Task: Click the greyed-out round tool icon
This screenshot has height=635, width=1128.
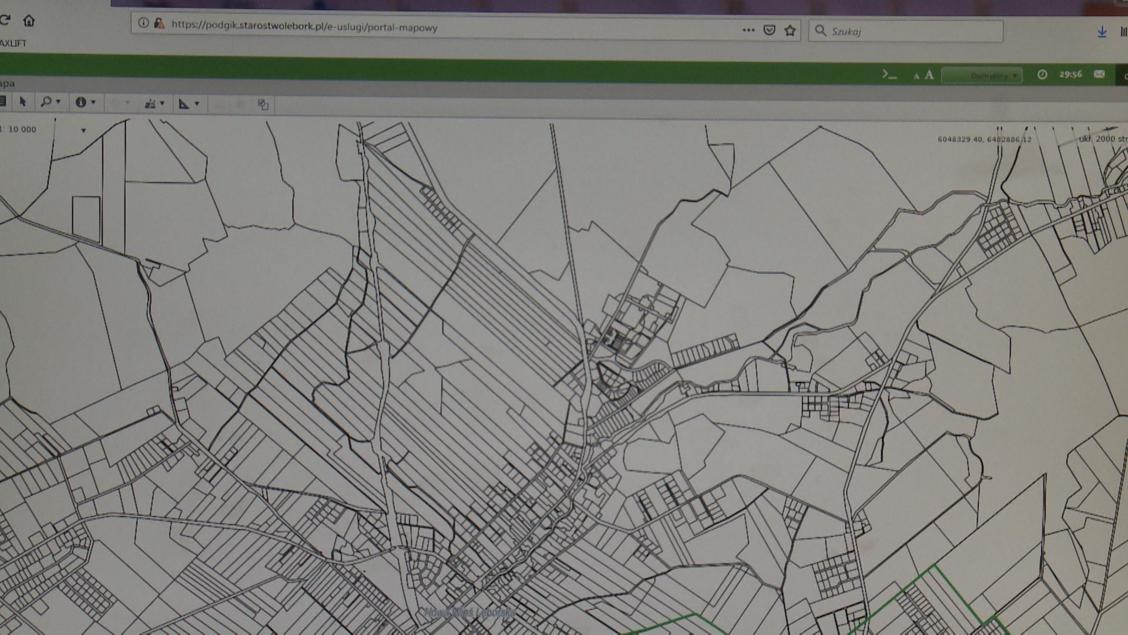Action: point(115,103)
